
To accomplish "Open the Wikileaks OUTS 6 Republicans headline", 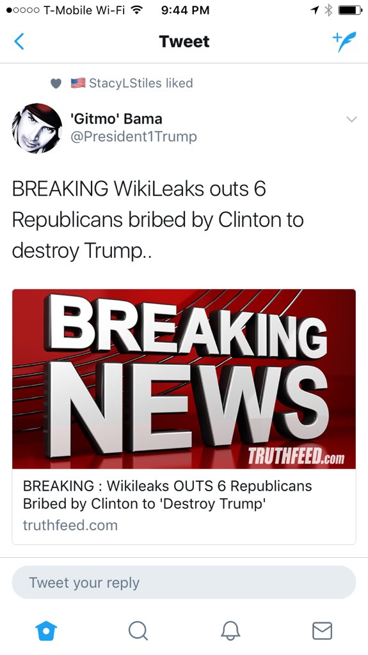I will pyautogui.click(x=167, y=494).
